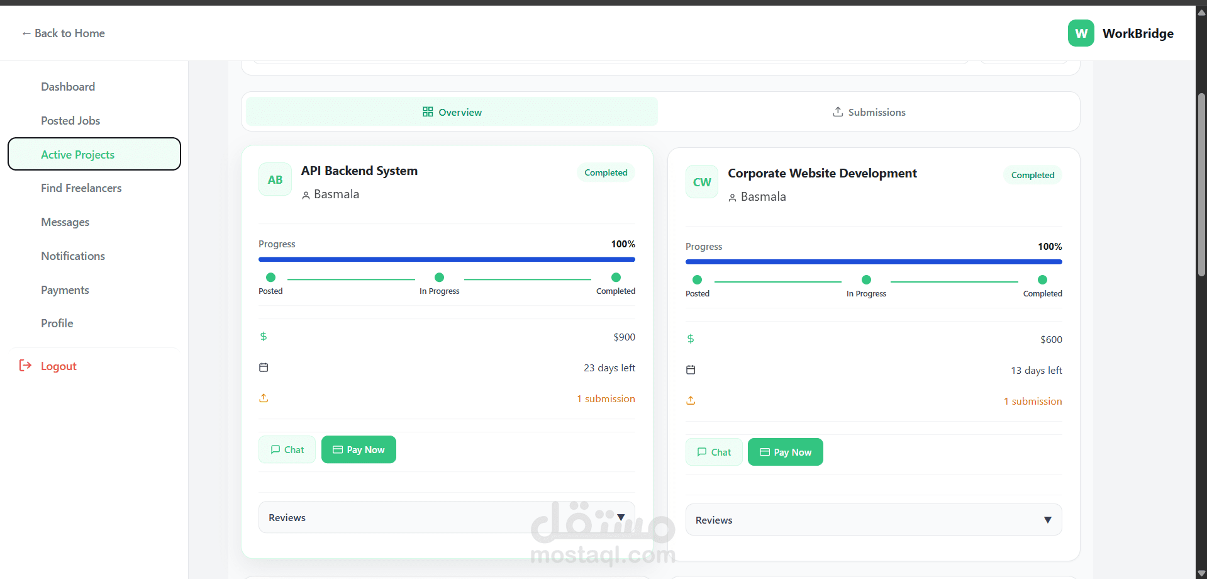1207x579 pixels.
Task: Click upload icon on Corporate Website card
Action: [x=691, y=401]
